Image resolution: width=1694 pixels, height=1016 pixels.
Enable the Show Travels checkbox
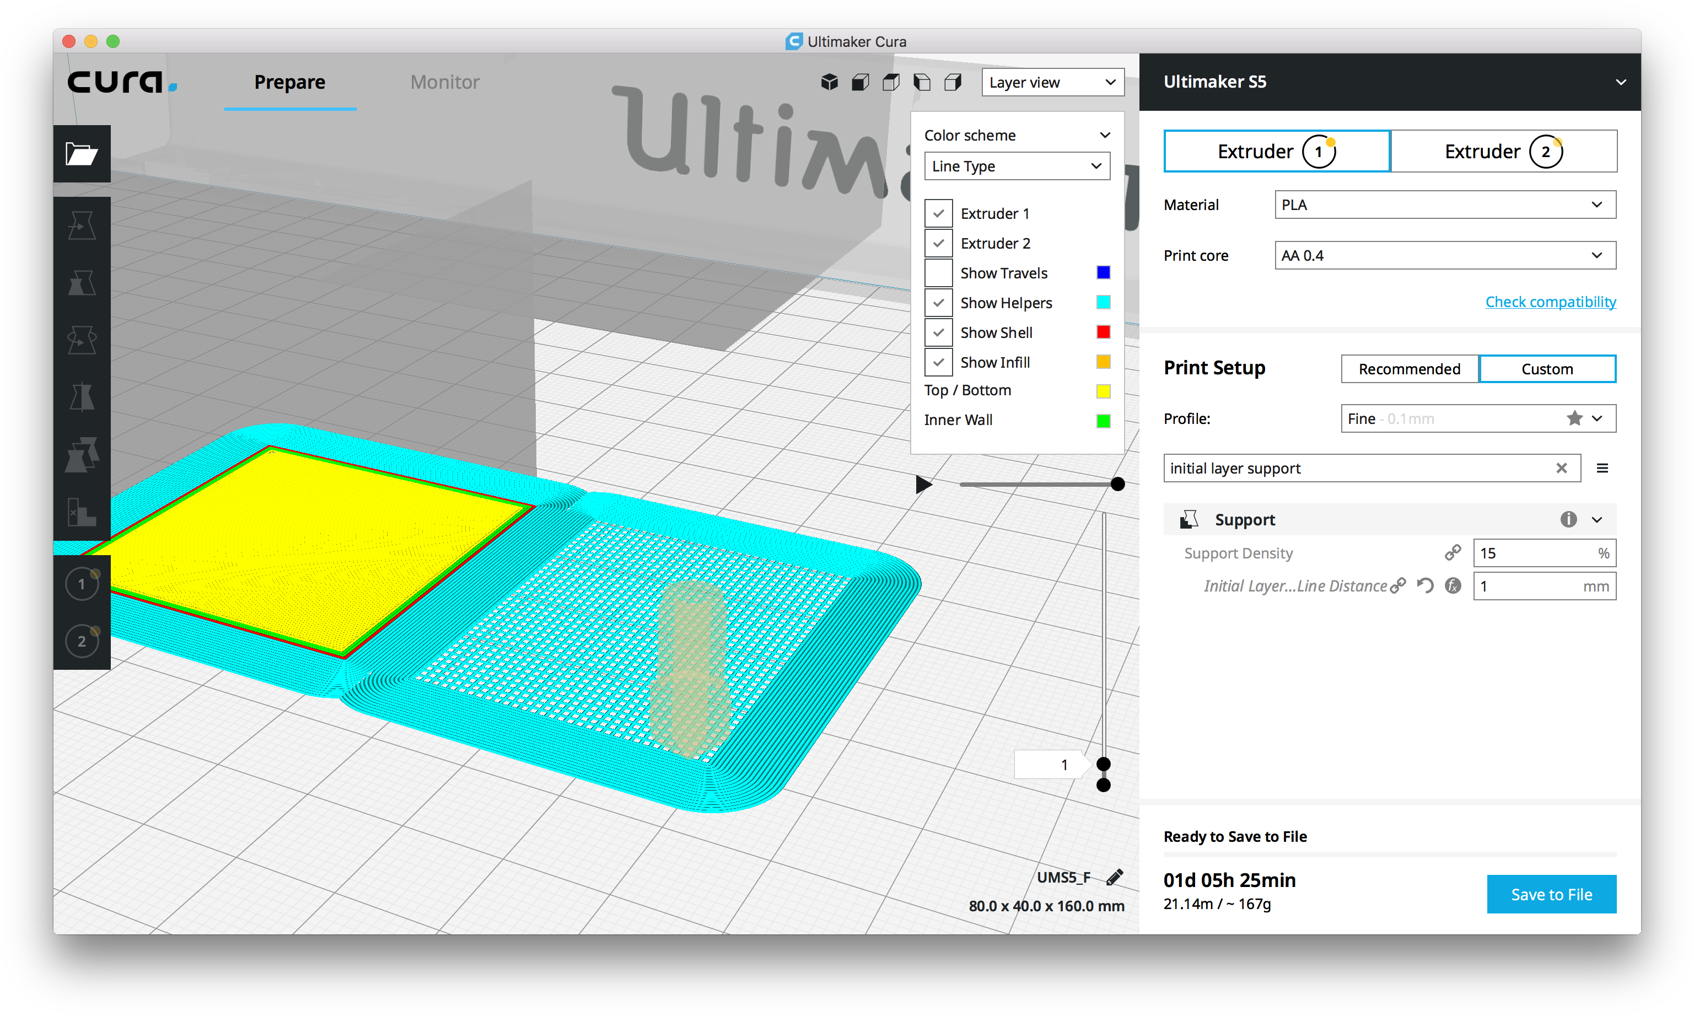tap(938, 273)
